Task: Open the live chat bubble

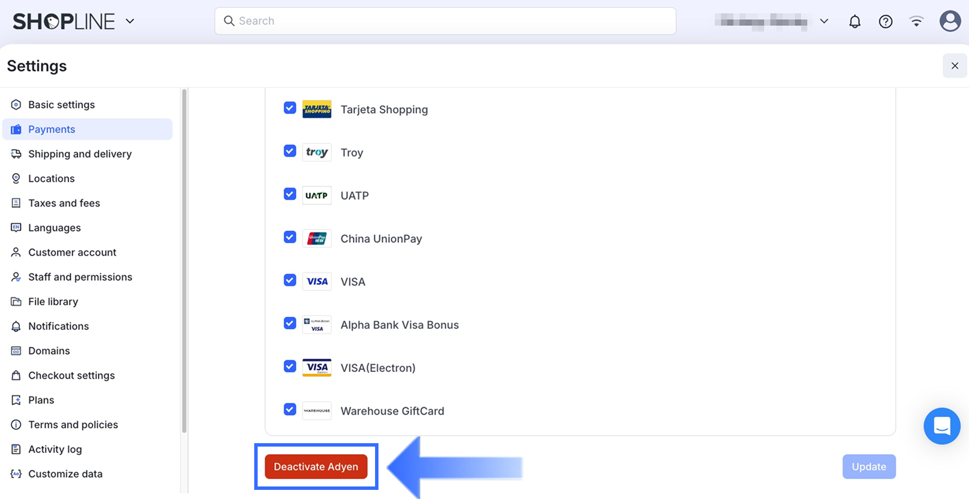Action: (942, 426)
